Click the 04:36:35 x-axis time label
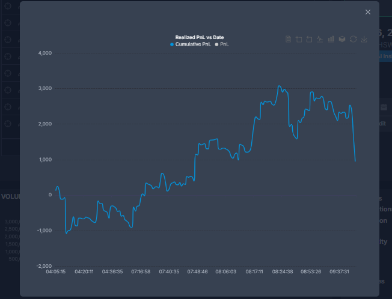Image resolution: width=392 pixels, height=299 pixels. point(112,271)
